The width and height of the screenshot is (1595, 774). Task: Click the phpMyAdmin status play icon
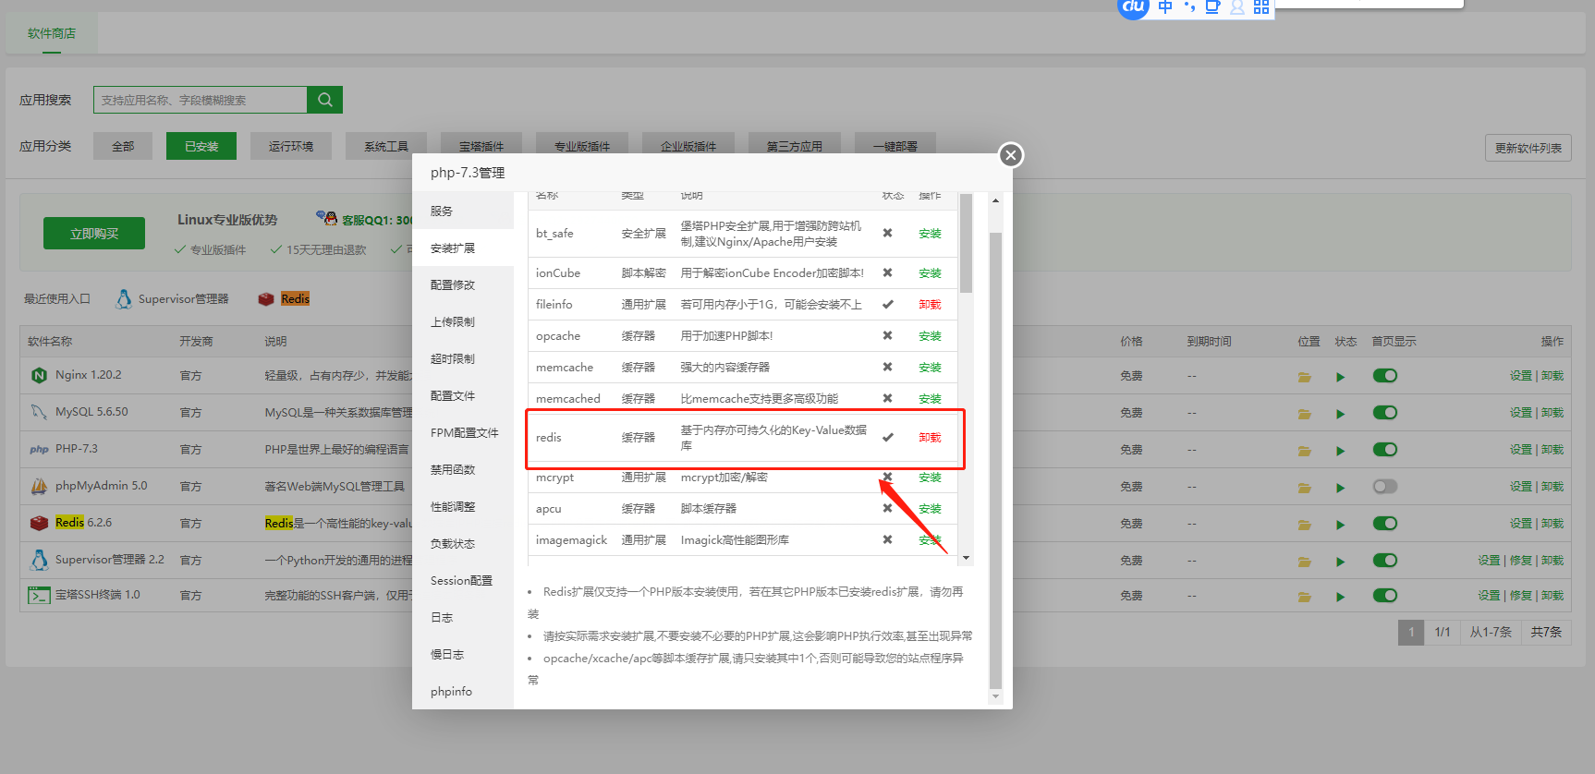(x=1341, y=488)
